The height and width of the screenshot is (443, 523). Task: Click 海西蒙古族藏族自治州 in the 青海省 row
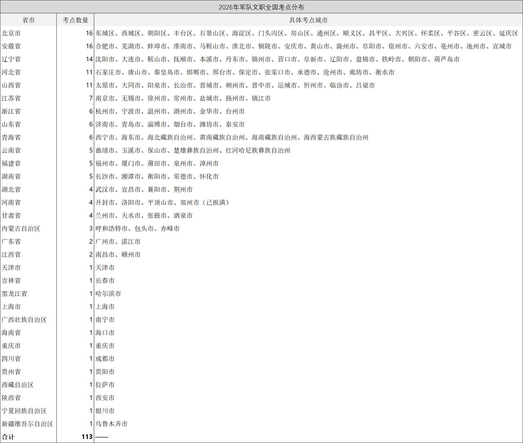tap(336, 137)
